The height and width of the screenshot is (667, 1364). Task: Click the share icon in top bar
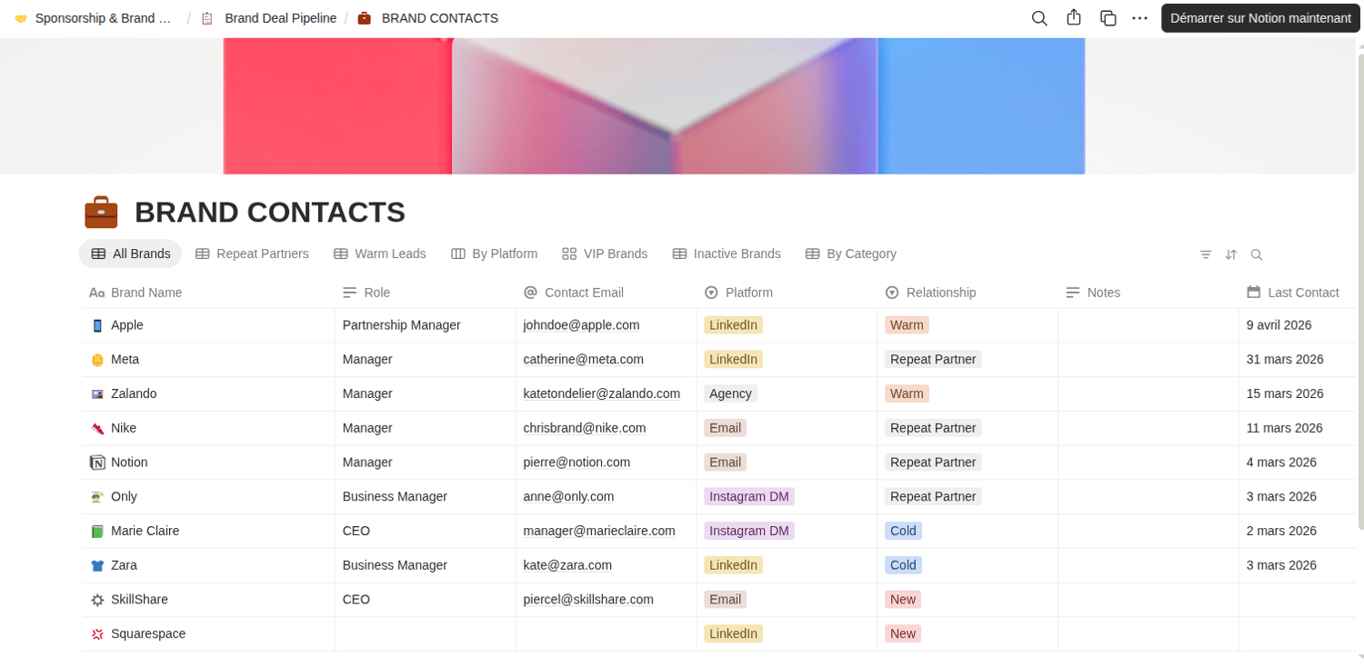tap(1074, 18)
